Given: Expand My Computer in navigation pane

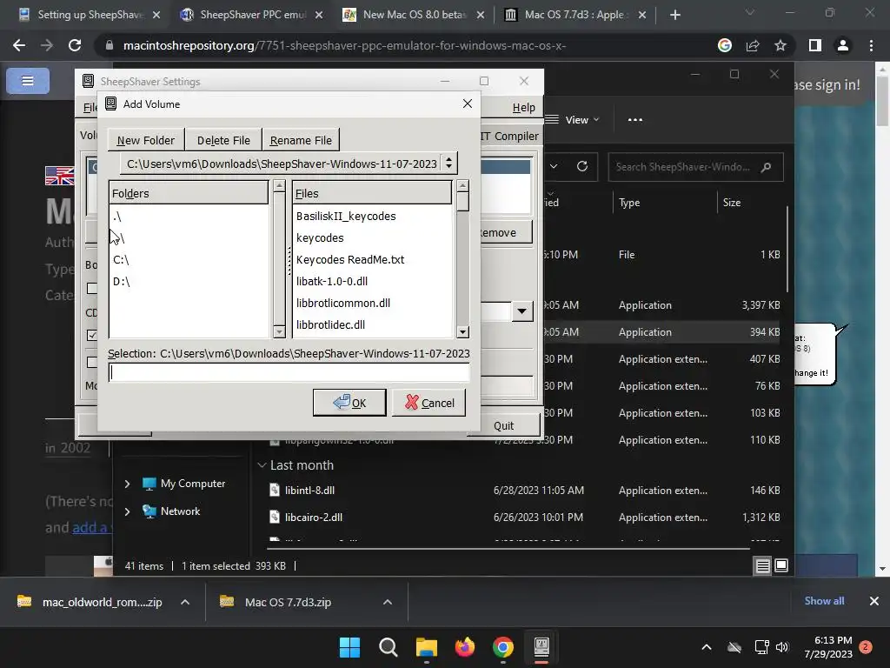Looking at the screenshot, I should (x=127, y=484).
